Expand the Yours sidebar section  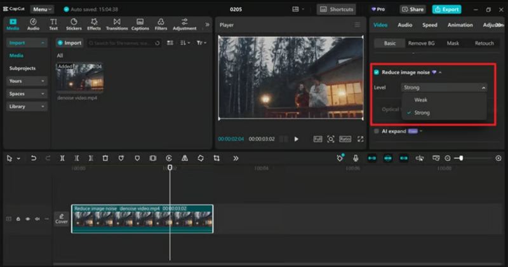click(27, 81)
